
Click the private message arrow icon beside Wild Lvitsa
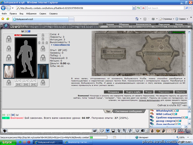point(152,114)
